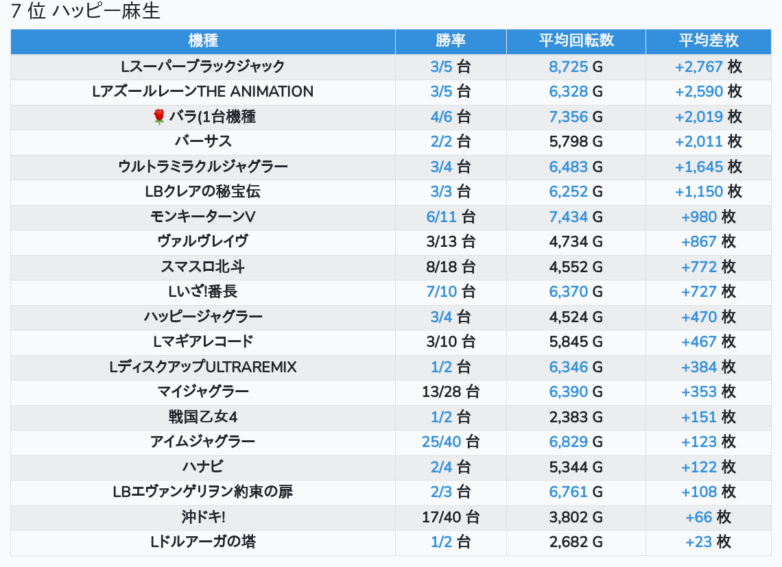Click the 2/2 台 win rate for バーサス
This screenshot has width=782, height=567.
coord(451,142)
